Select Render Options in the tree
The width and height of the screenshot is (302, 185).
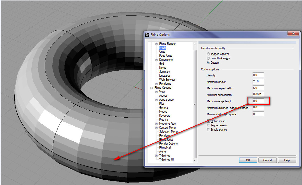tap(168, 144)
